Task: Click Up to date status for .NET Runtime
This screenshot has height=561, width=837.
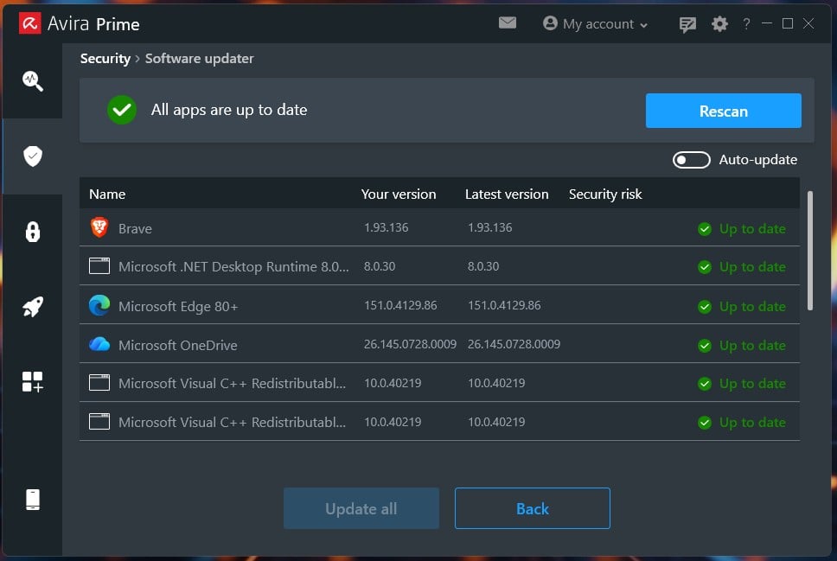Action: coord(752,267)
